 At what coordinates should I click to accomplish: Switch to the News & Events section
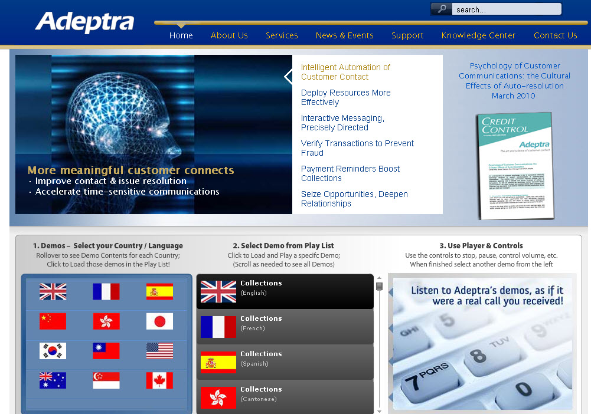click(x=344, y=35)
